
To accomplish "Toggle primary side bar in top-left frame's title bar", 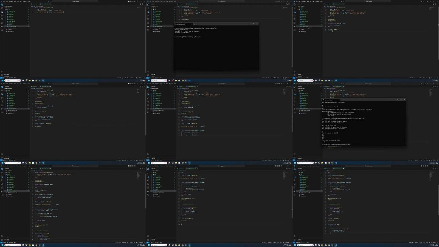I will [x=129, y=1].
